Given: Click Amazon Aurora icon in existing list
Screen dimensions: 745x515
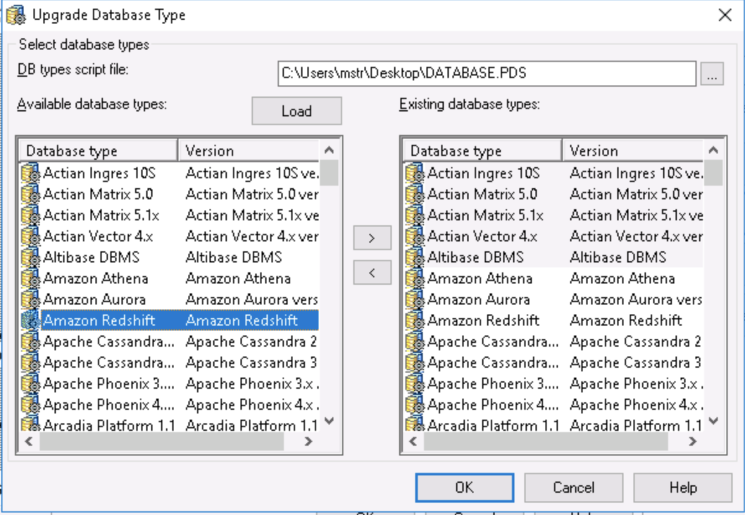Looking at the screenshot, I should pos(415,299).
